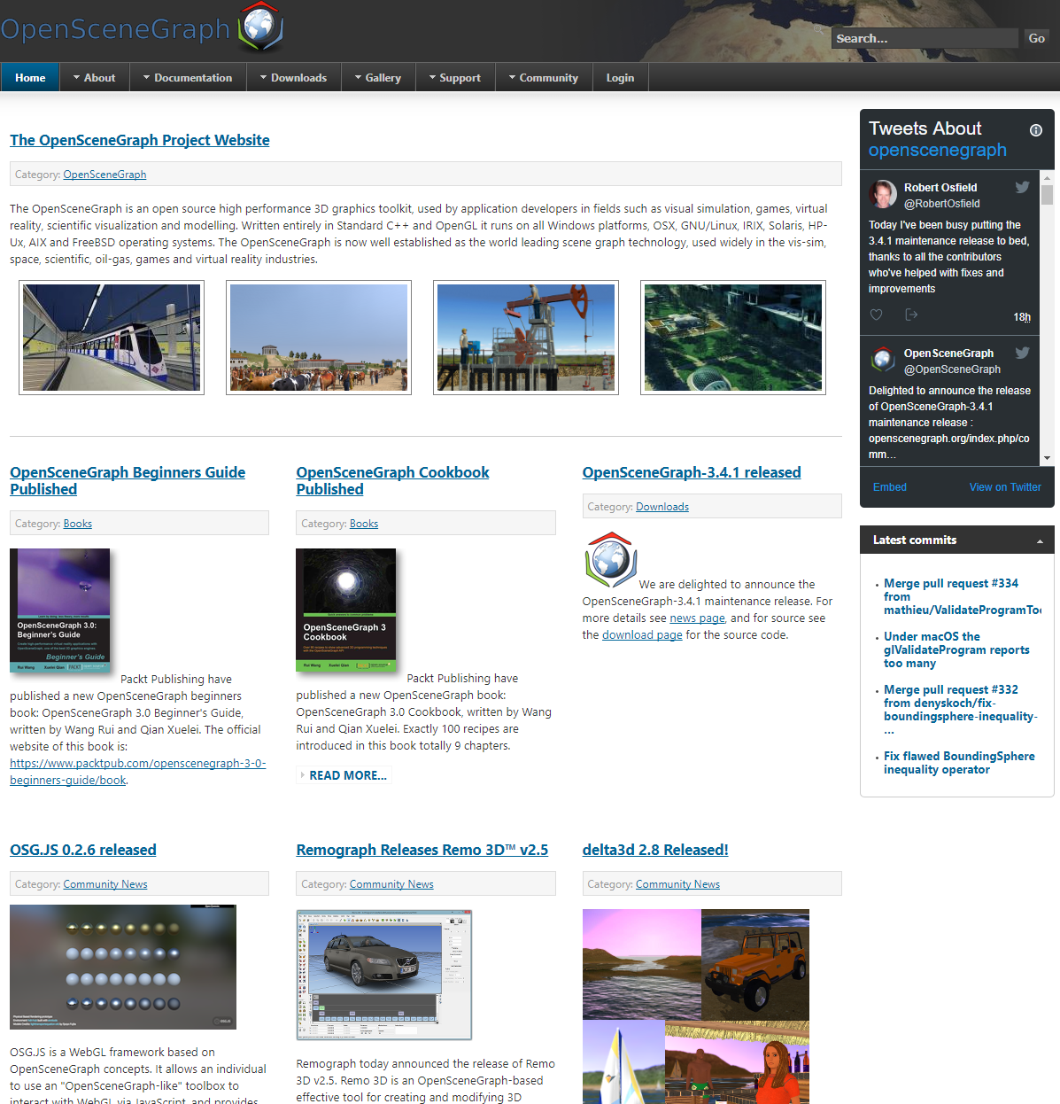This screenshot has width=1060, height=1104.
Task: Click Community News category under OSG.JS
Action: [105, 884]
